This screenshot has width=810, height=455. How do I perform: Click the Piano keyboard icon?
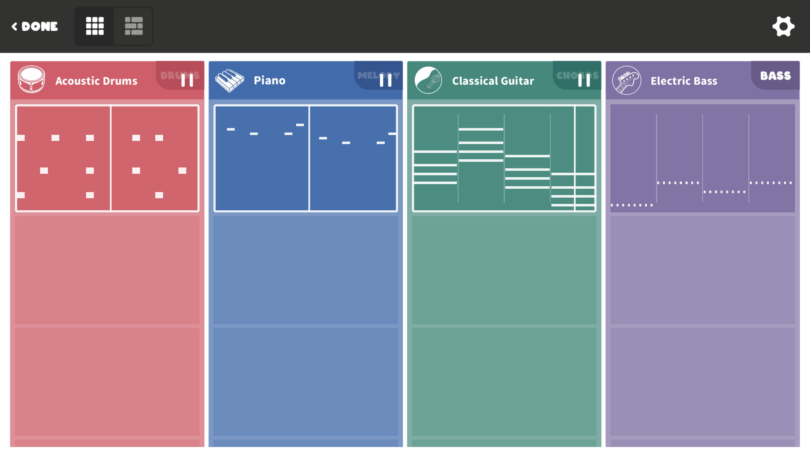tap(229, 80)
